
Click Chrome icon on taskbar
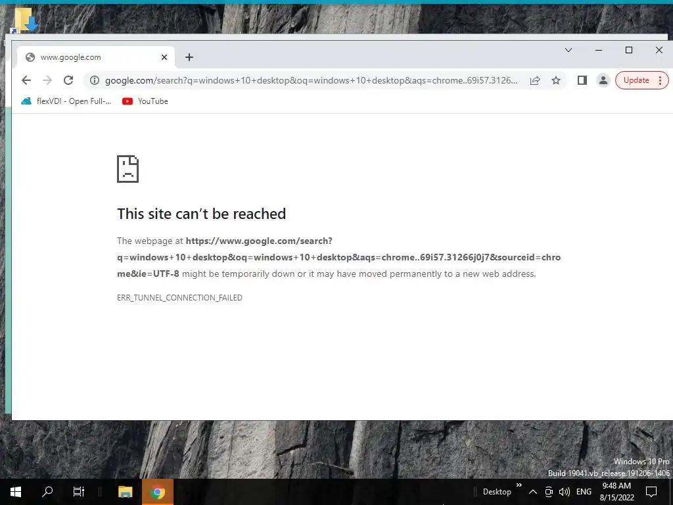click(157, 492)
